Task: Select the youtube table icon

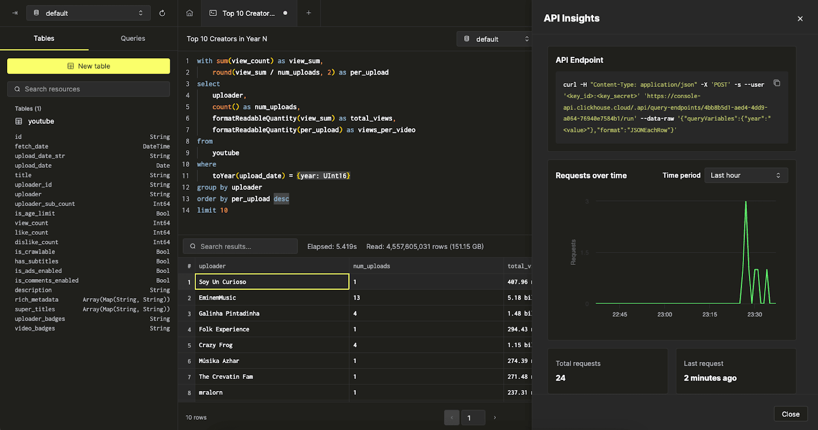Action: tap(19, 121)
